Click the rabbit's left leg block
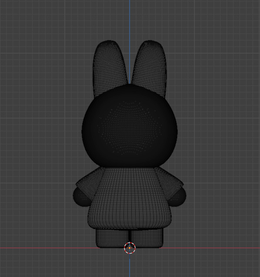 click(112, 238)
